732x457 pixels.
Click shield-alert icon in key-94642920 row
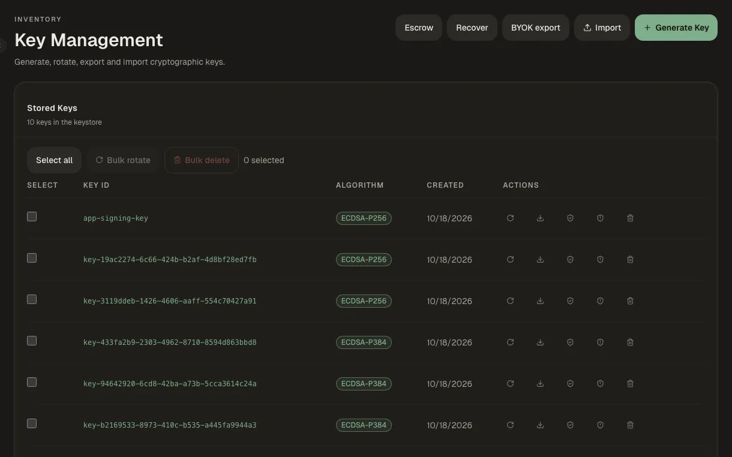coord(600,384)
